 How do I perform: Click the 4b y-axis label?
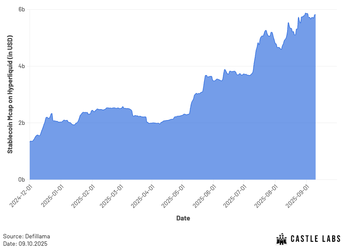coord(22,66)
